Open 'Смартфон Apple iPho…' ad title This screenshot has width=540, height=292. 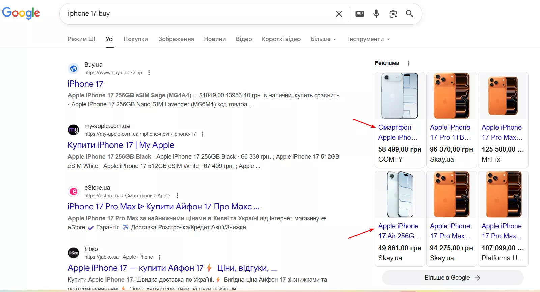tap(398, 132)
